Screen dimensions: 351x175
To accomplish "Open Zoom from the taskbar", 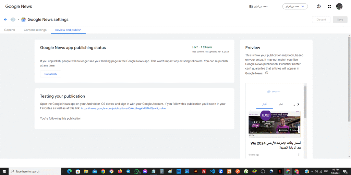I will (221, 172).
